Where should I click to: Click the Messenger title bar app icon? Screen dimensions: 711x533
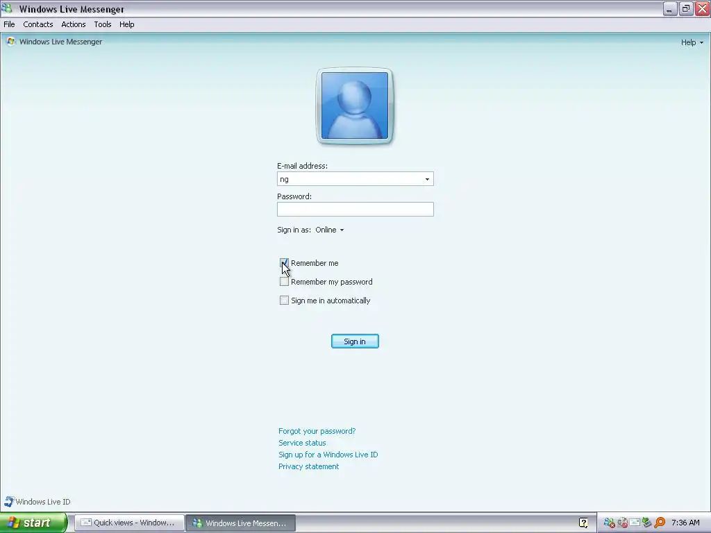(x=7, y=8)
